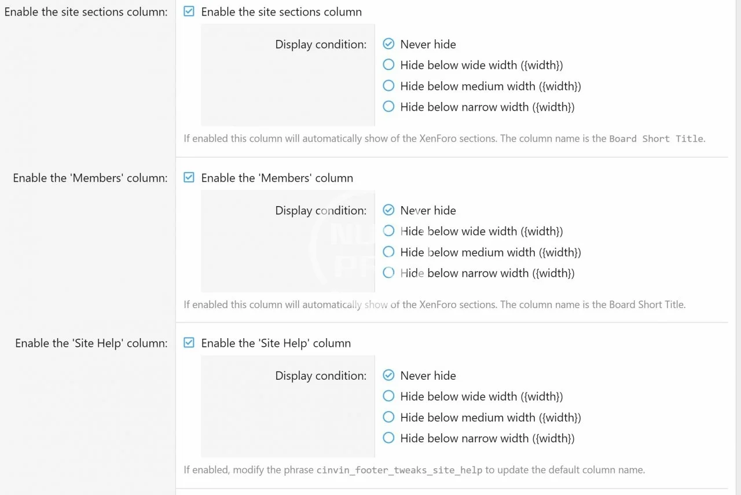This screenshot has width=741, height=495.
Task: Choose 'Hide below wide width' for Site Help
Action: point(388,396)
